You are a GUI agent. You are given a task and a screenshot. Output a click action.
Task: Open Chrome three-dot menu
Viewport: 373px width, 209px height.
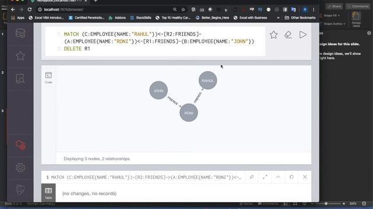(x=314, y=9)
